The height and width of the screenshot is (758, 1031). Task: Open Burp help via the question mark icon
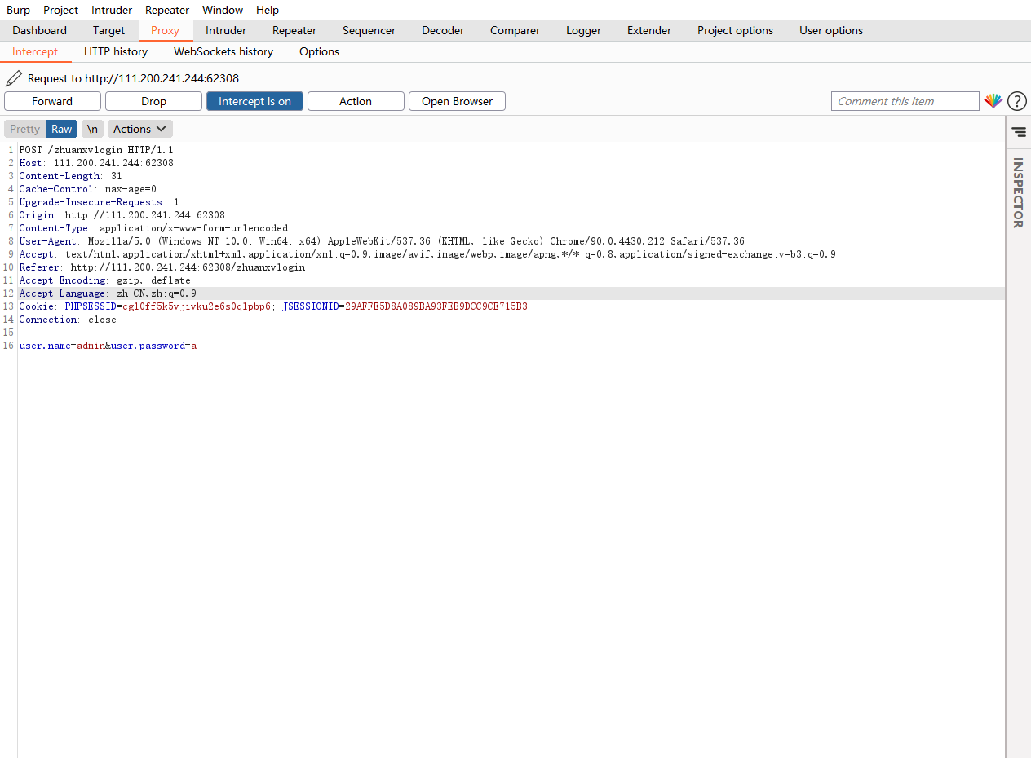point(1016,101)
